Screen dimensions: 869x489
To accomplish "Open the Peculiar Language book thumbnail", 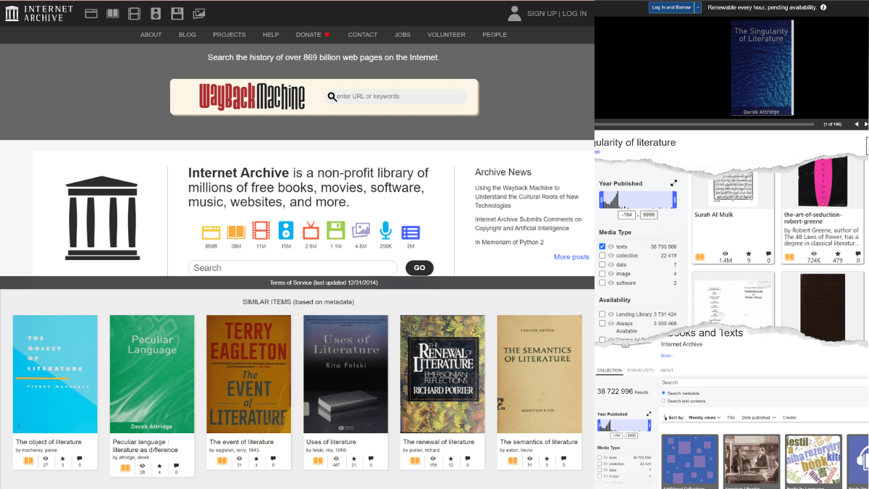I will tap(151, 374).
